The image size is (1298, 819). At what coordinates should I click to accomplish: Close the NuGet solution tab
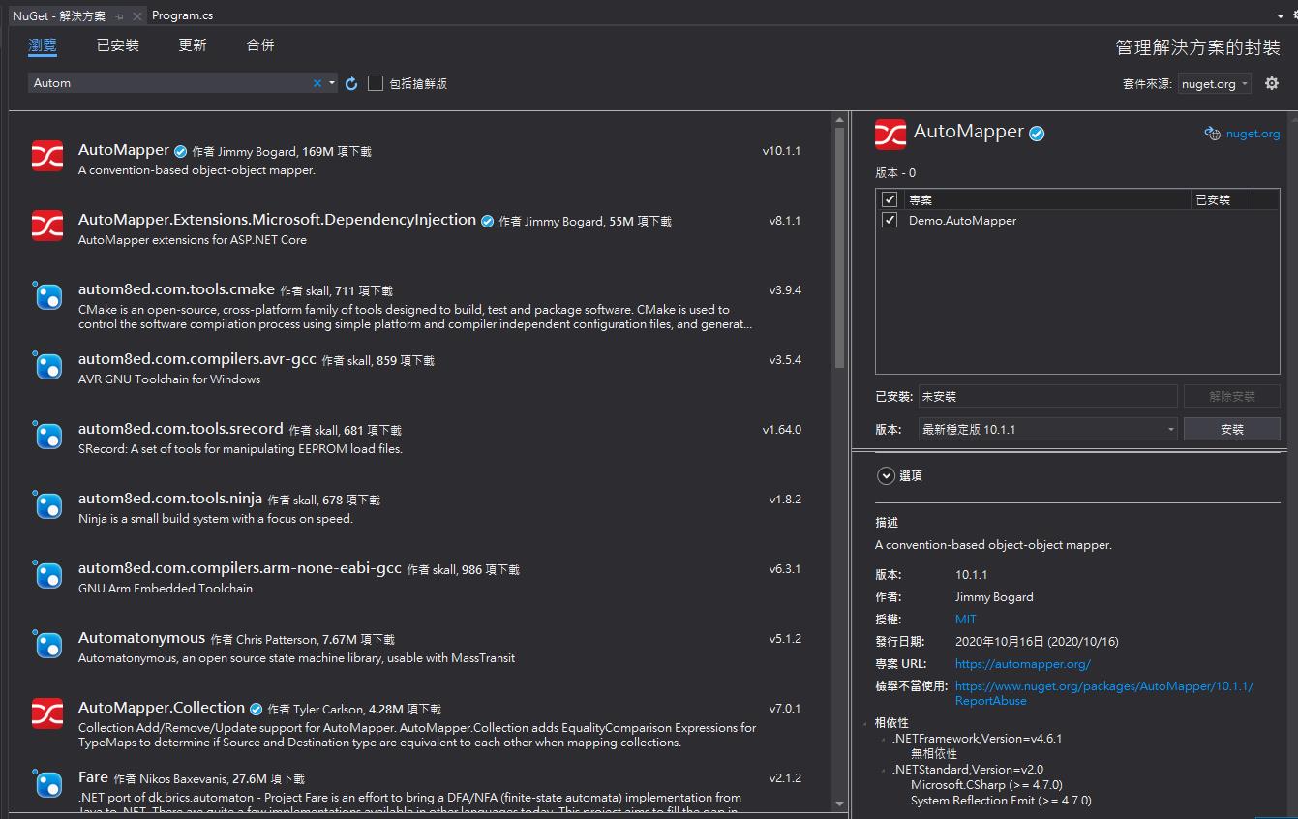[x=137, y=16]
